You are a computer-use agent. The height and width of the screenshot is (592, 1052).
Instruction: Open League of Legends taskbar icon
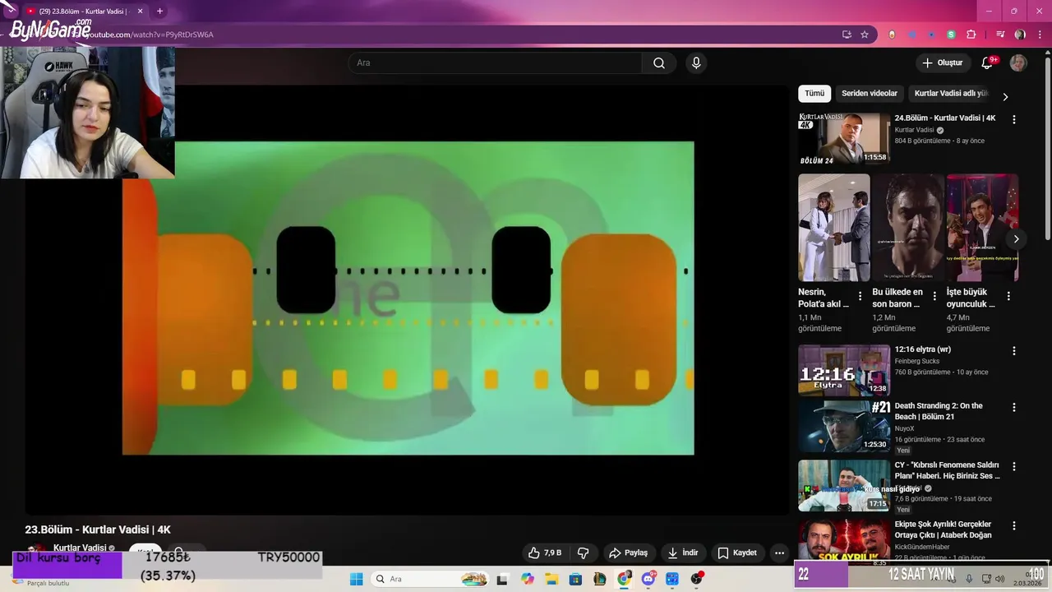(x=600, y=580)
